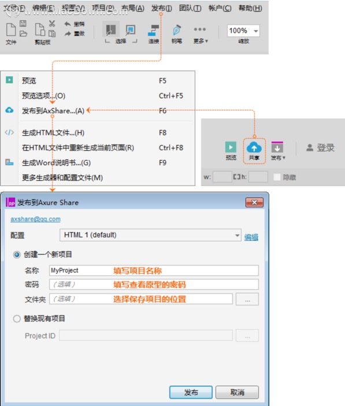This screenshot has height=406, width=345.
Task: Open the 视图(V) menu
Action: pyautogui.click(x=73, y=8)
